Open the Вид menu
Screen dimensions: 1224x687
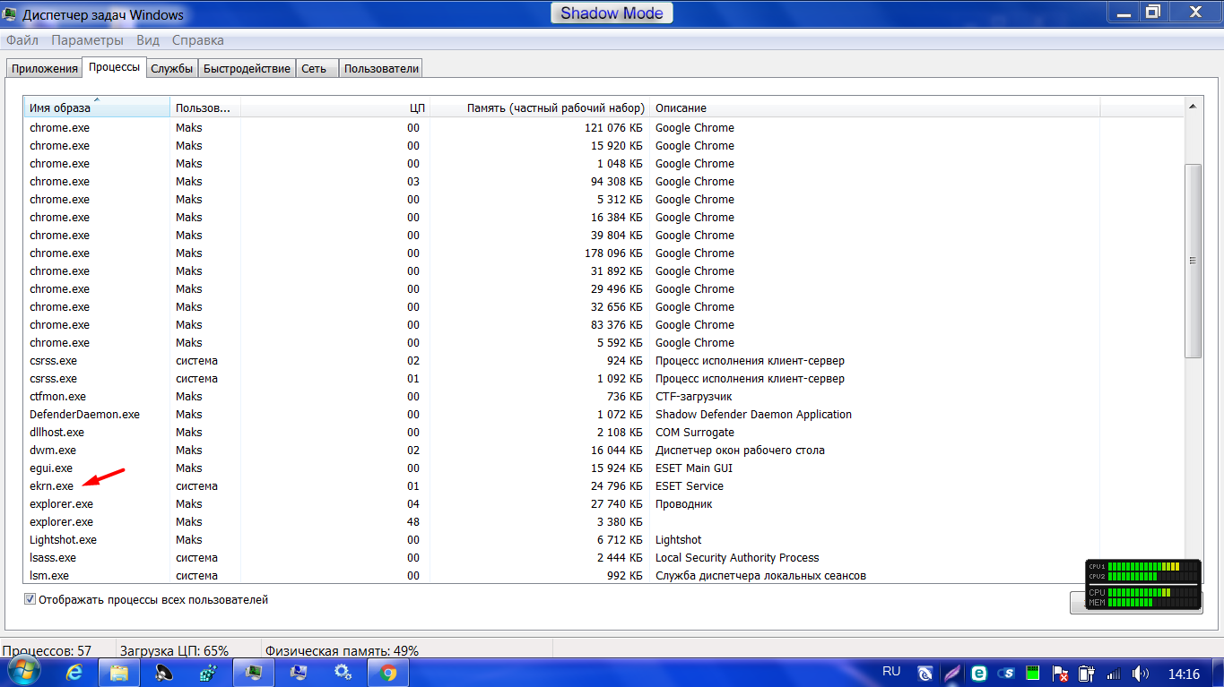click(x=148, y=40)
